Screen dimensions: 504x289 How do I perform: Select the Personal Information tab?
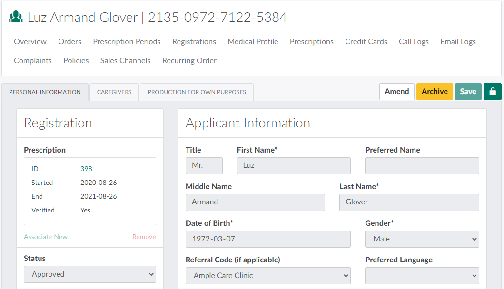(x=45, y=92)
